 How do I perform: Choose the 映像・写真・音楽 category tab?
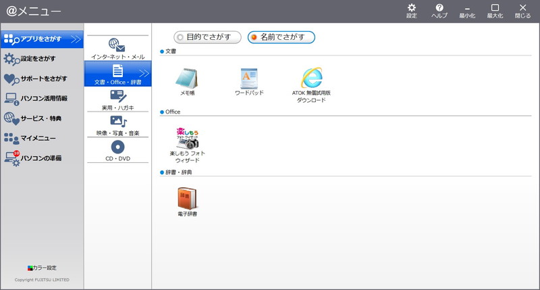[118, 124]
